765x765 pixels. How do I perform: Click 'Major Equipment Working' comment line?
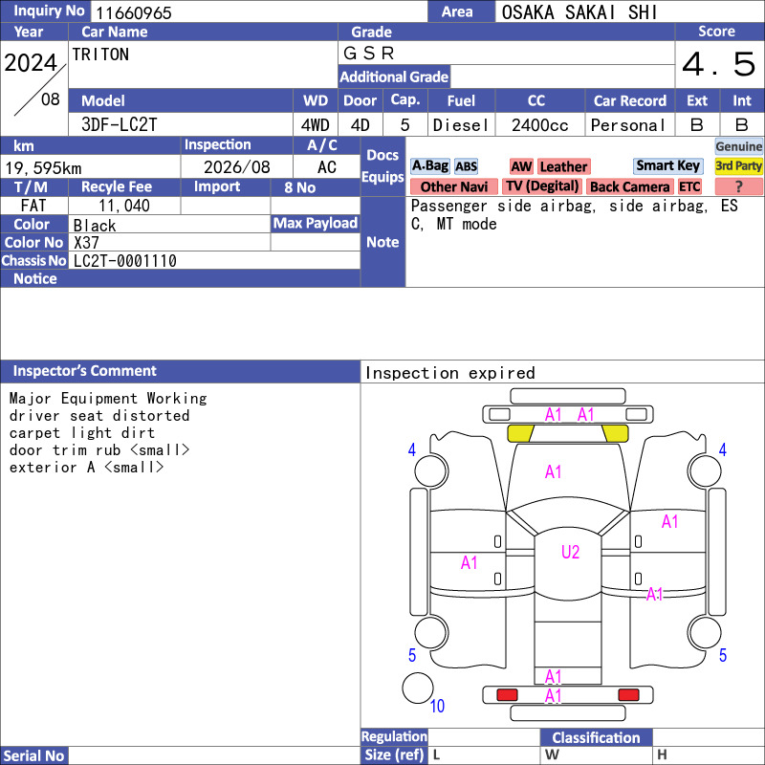[108, 399]
